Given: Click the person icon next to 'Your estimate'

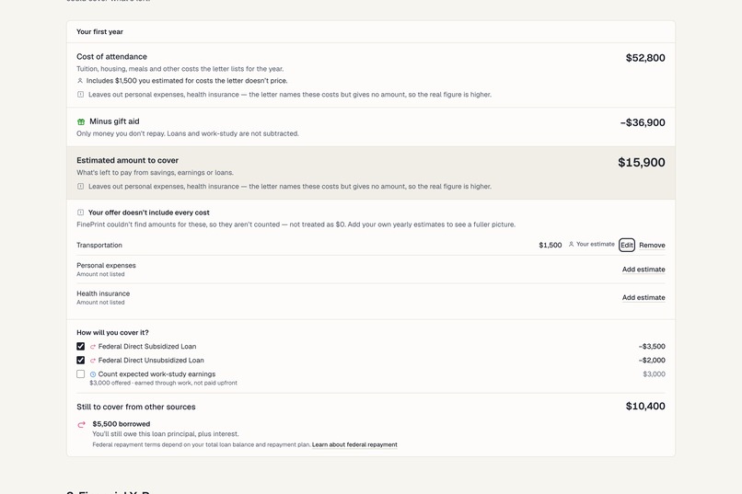Looking at the screenshot, I should click(x=571, y=245).
